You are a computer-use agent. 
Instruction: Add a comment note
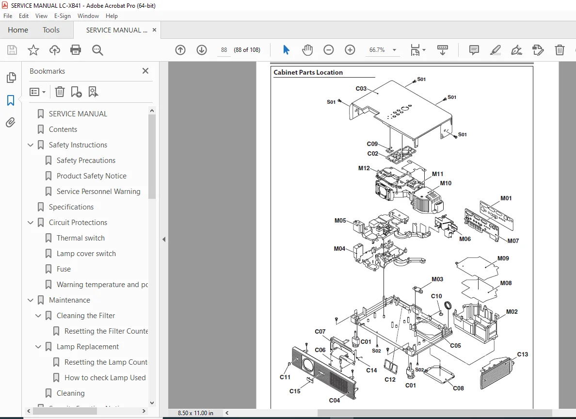click(x=474, y=50)
